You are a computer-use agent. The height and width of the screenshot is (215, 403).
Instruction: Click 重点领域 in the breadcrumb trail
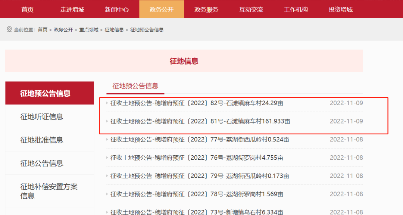click(x=88, y=29)
